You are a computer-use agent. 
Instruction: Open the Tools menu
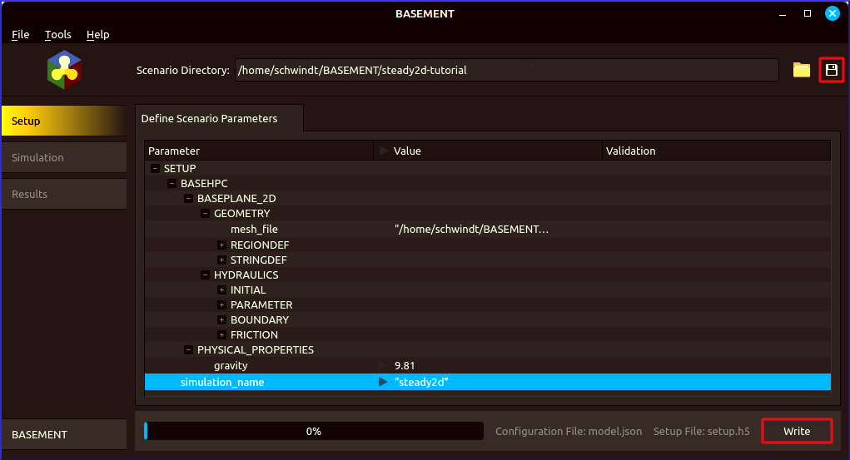click(58, 35)
